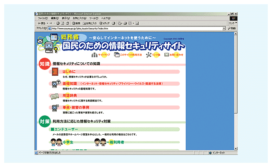Click the Stop loading icon
Image resolution: width=272 pixels, height=167 pixels.
click(58, 23)
